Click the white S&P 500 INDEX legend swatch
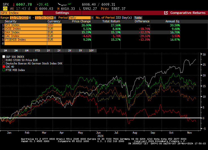 [x=4, y=57]
